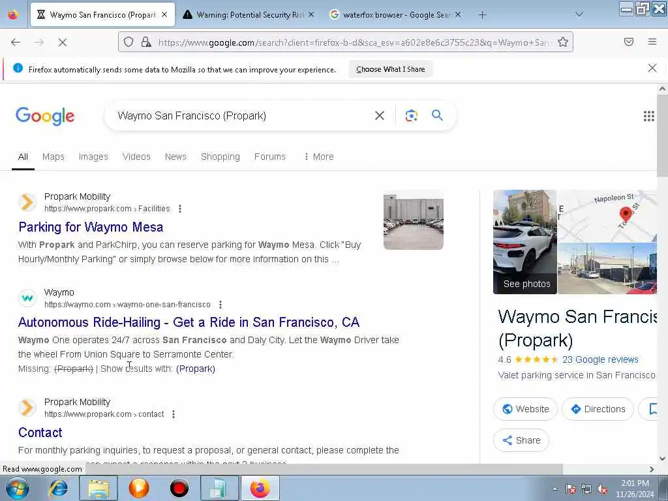This screenshot has height=501, width=668.
Task: Open Windows Explorer folder on taskbar
Action: pyautogui.click(x=99, y=489)
